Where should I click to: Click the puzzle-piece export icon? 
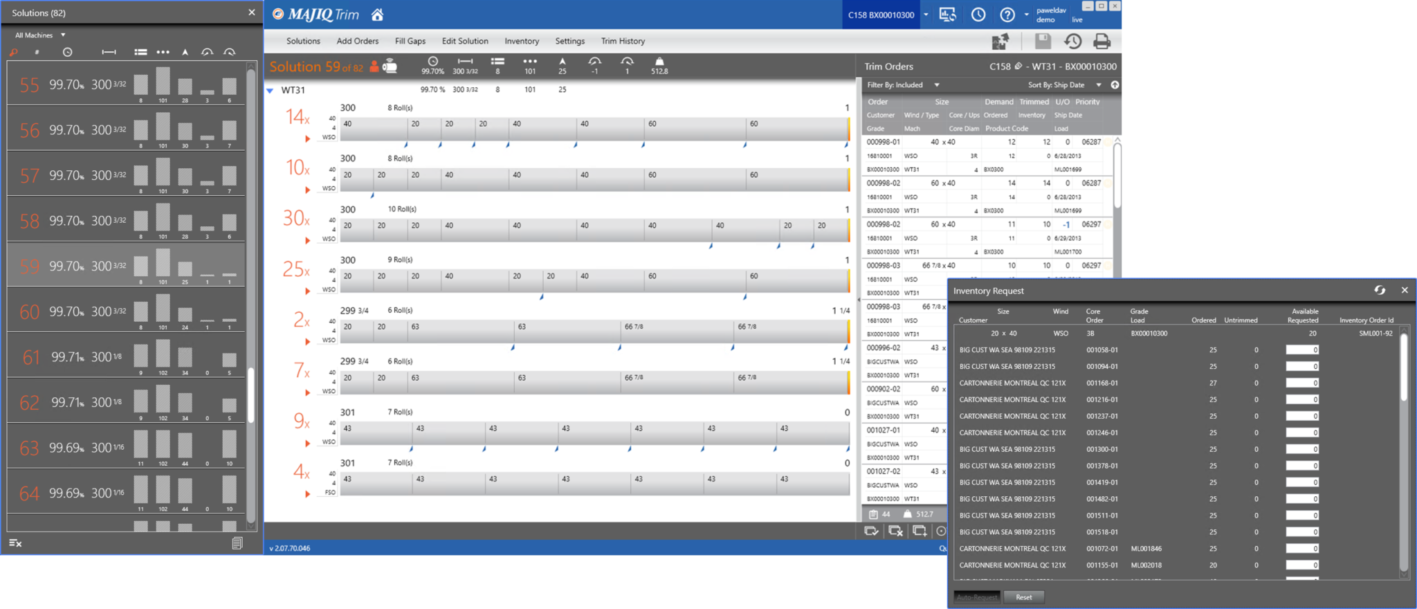[x=1000, y=42]
